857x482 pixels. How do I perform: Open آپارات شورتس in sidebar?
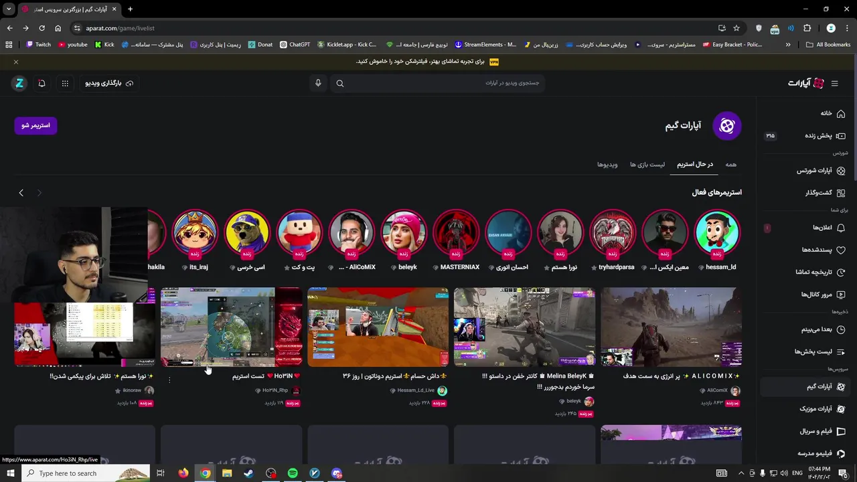tap(820, 171)
